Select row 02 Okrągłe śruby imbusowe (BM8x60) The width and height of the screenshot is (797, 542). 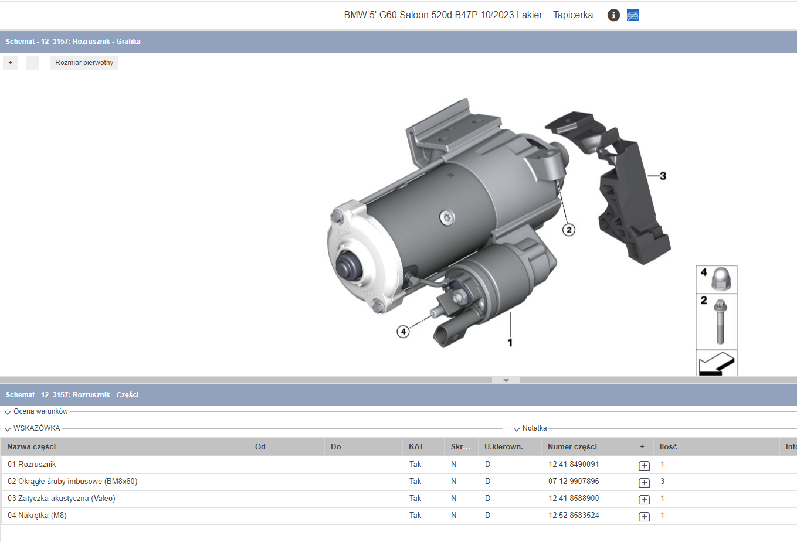coord(399,482)
